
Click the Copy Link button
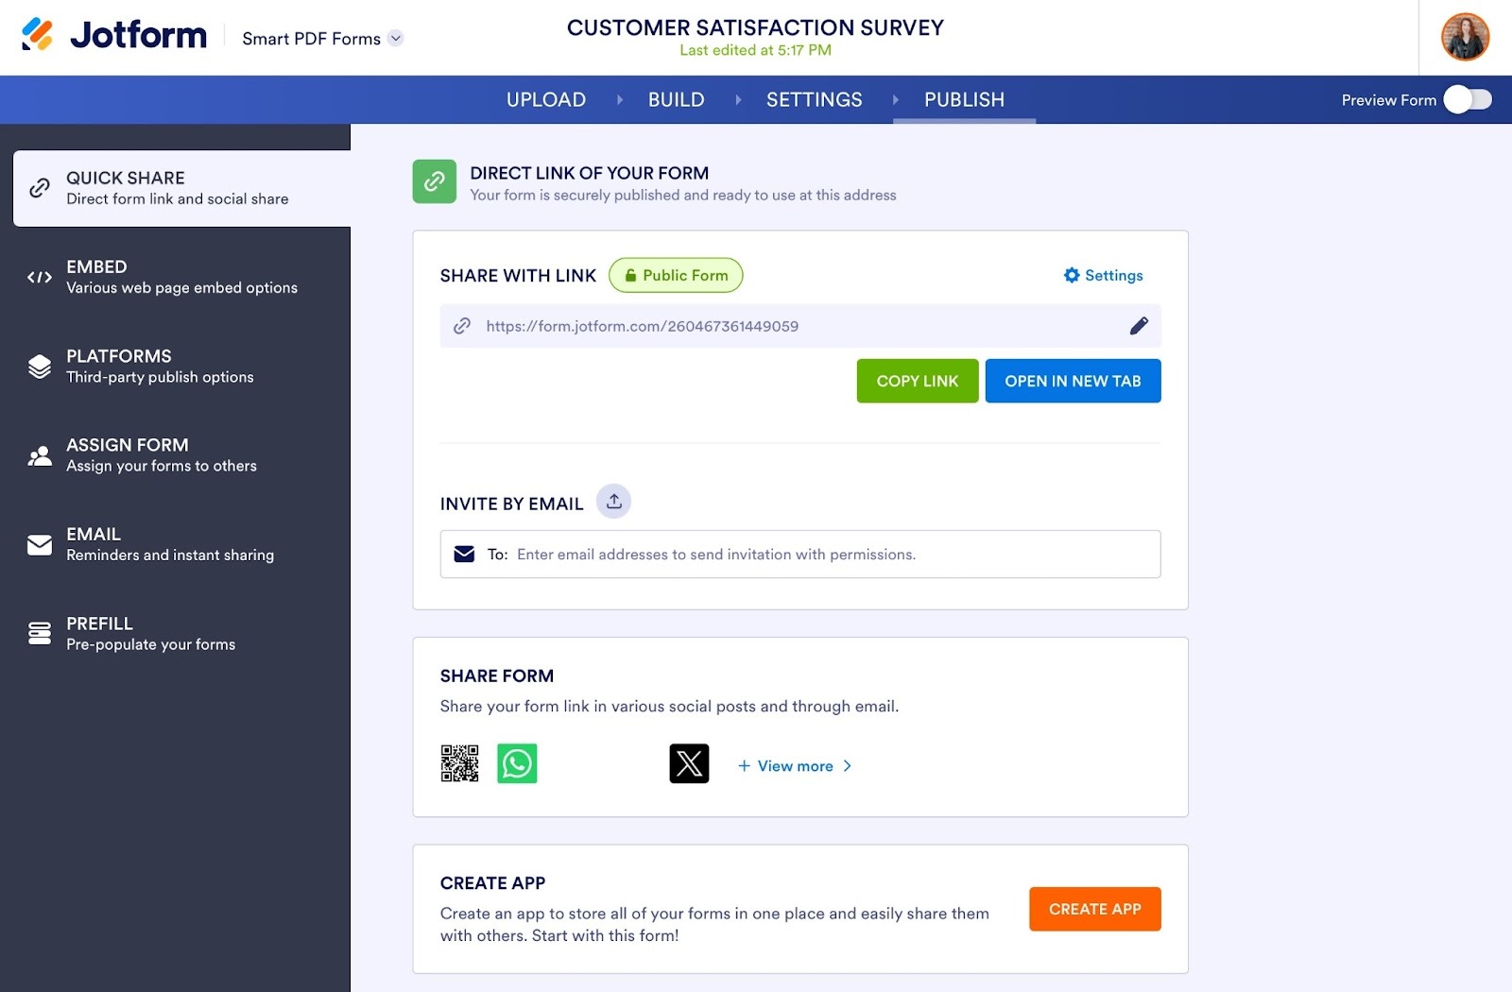[x=916, y=381]
